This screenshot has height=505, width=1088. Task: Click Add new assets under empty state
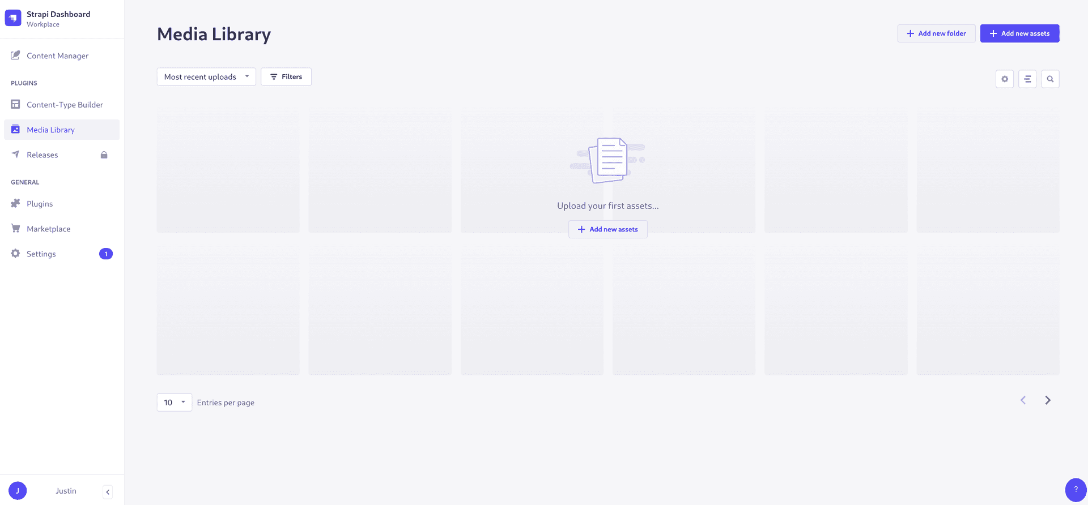pyautogui.click(x=607, y=229)
